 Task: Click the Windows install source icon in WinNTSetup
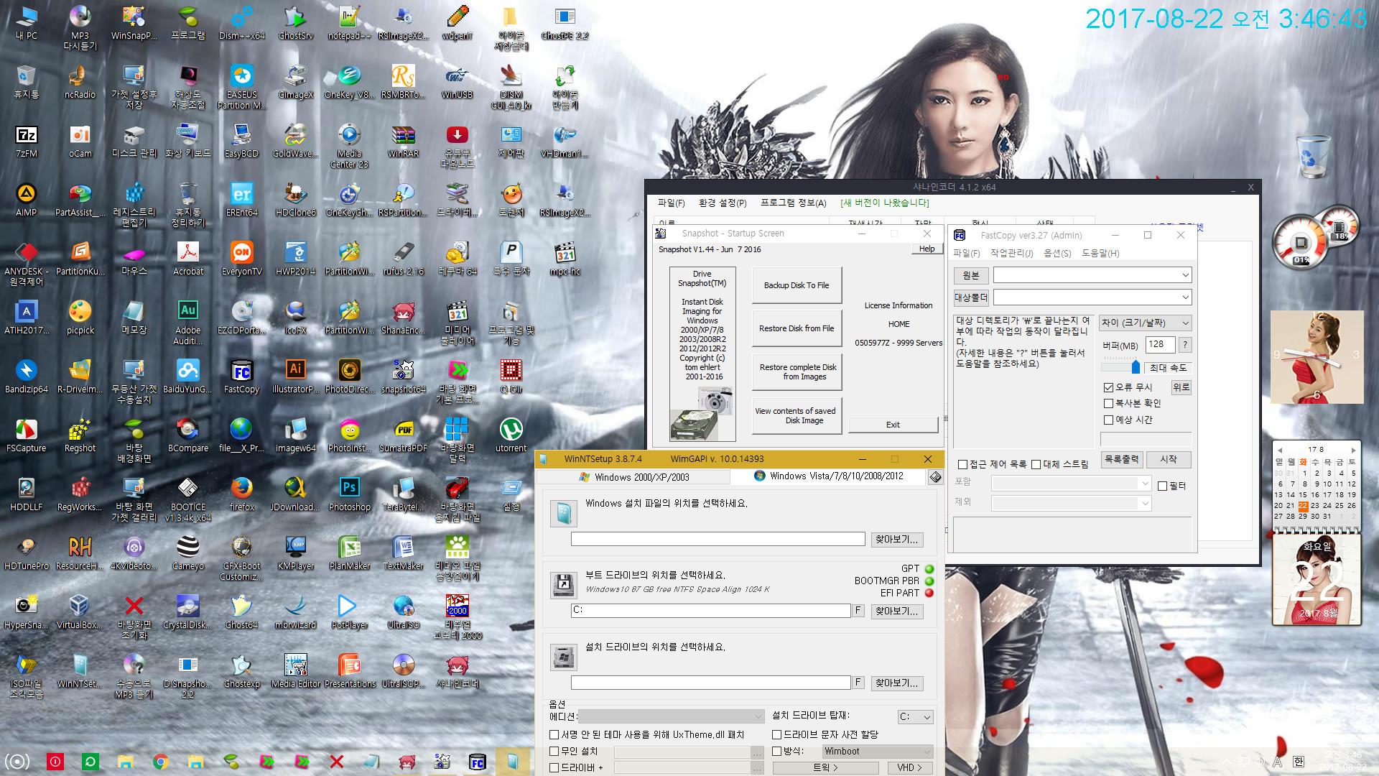click(564, 513)
